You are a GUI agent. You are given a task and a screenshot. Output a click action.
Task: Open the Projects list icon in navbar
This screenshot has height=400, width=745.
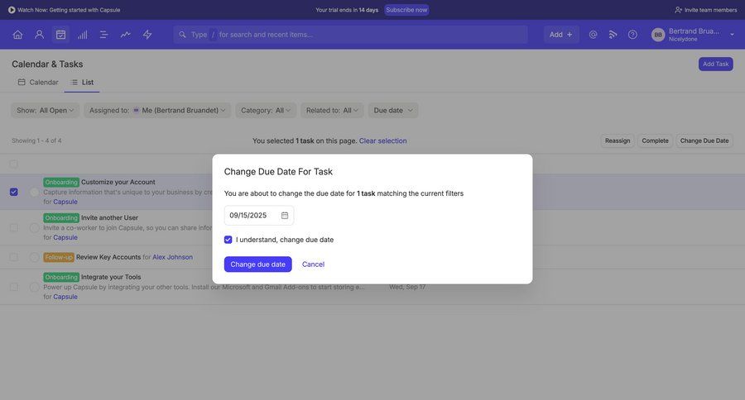click(104, 35)
